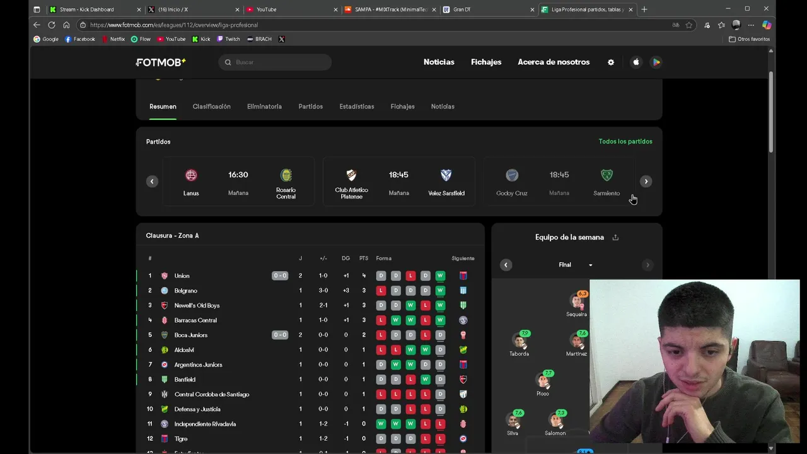
Task: Open Boca Juniors in standings
Action: 190,335
